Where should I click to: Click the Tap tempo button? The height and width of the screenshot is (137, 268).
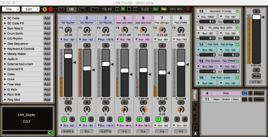click(82, 9)
